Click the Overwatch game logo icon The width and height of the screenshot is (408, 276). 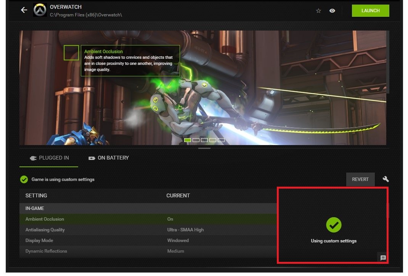click(x=40, y=10)
